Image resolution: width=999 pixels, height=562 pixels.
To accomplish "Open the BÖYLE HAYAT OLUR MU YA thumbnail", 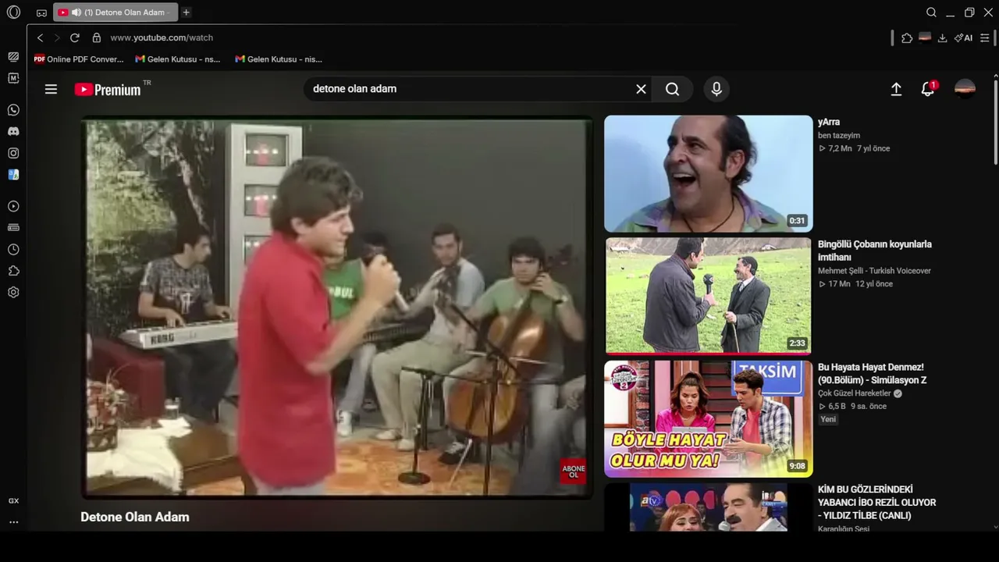I will click(x=709, y=418).
